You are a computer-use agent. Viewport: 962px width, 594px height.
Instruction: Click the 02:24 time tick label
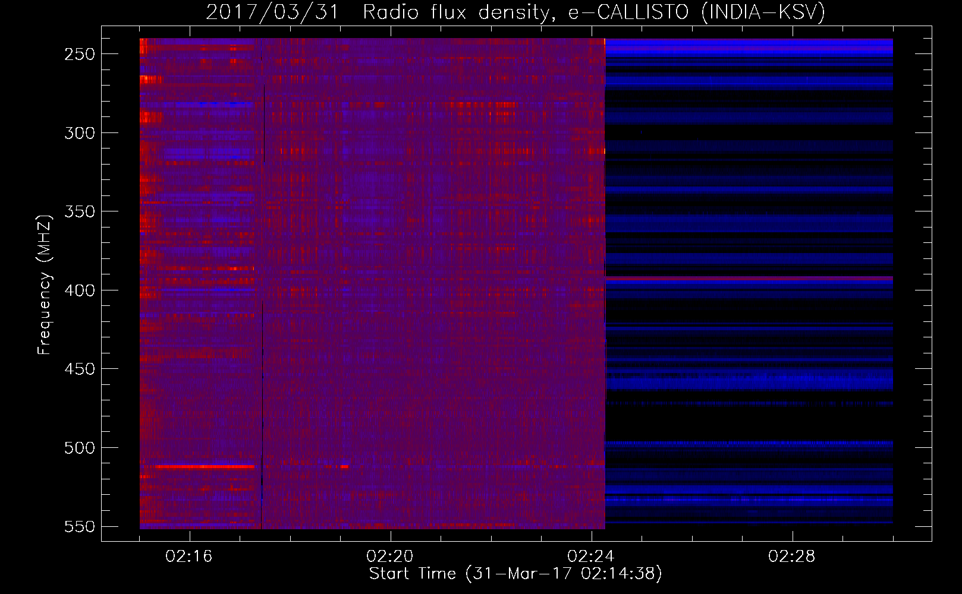click(x=591, y=556)
